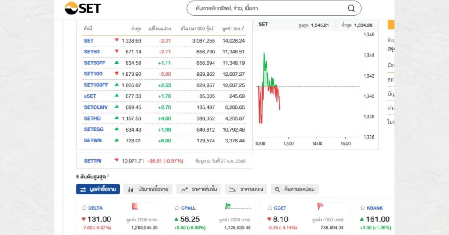449x235 pixels.
Task: Switch to ราคาเพิ่มขึ้น tab
Action: [x=199, y=189]
